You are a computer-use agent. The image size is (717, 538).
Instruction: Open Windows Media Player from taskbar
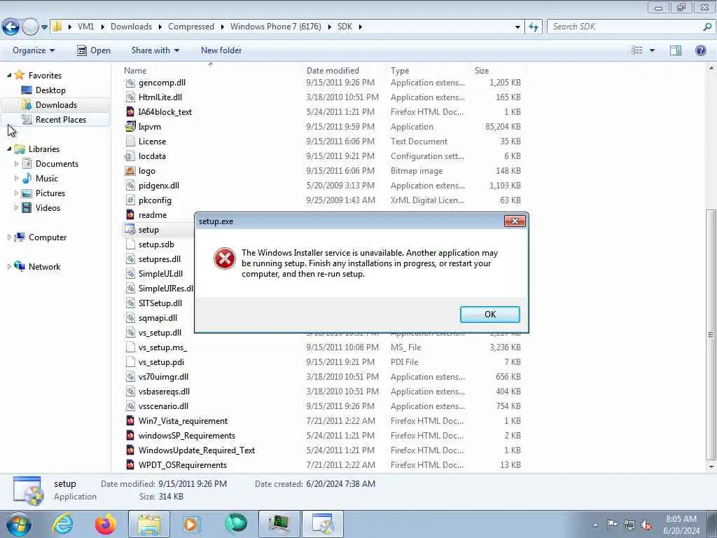pos(192,524)
